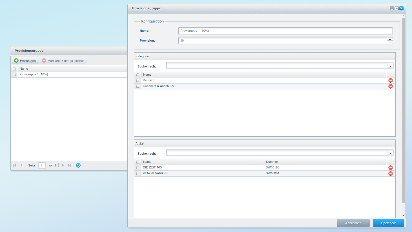Click scrollbar down arrow in Provisionsgruppe window
The image size is (412, 232).
pos(404,216)
